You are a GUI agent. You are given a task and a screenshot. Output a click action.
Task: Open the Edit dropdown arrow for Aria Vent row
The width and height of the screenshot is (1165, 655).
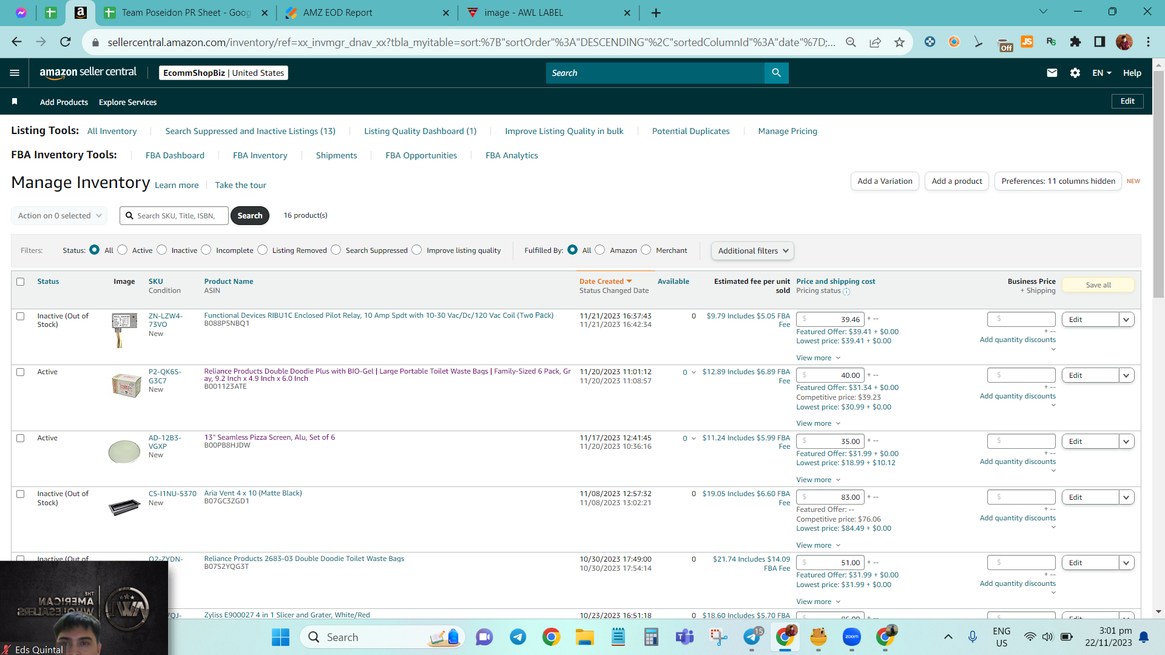point(1127,497)
